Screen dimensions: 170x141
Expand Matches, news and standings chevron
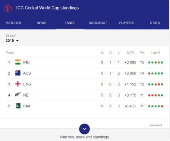click(x=84, y=129)
